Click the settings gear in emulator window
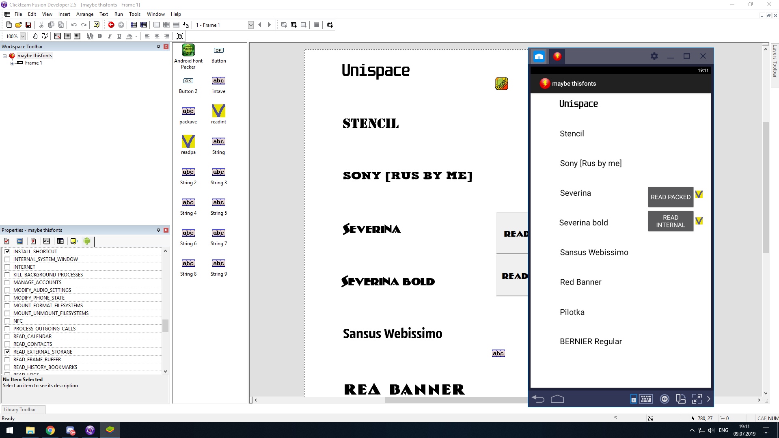Image resolution: width=779 pixels, height=438 pixels. click(x=654, y=56)
